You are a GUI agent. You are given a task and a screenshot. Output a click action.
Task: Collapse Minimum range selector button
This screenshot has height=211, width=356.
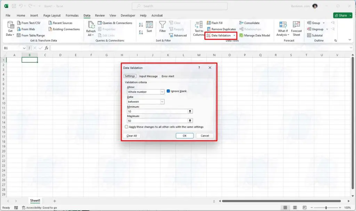point(190,111)
